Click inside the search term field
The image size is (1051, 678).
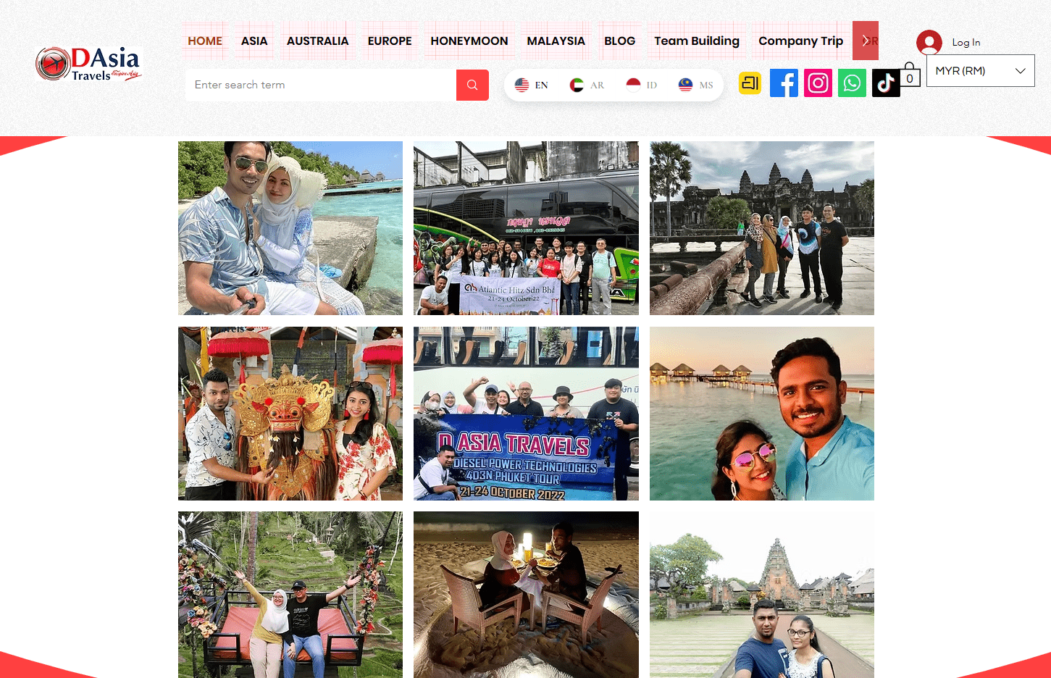[319, 85]
